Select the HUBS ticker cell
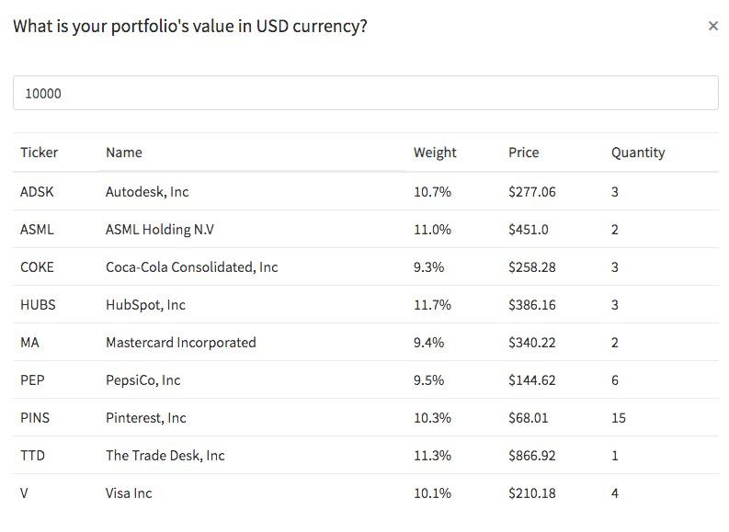 point(38,305)
